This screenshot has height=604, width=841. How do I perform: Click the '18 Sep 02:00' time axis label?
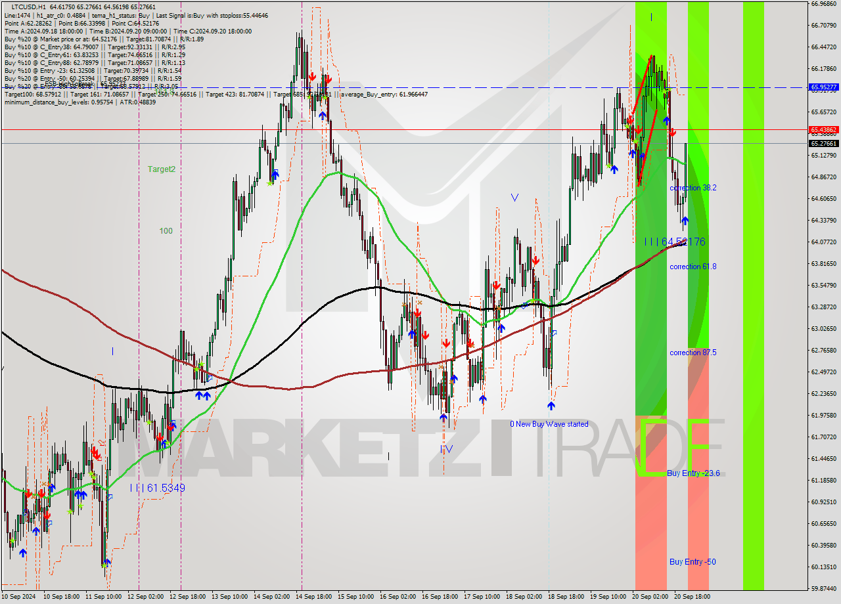(x=523, y=597)
